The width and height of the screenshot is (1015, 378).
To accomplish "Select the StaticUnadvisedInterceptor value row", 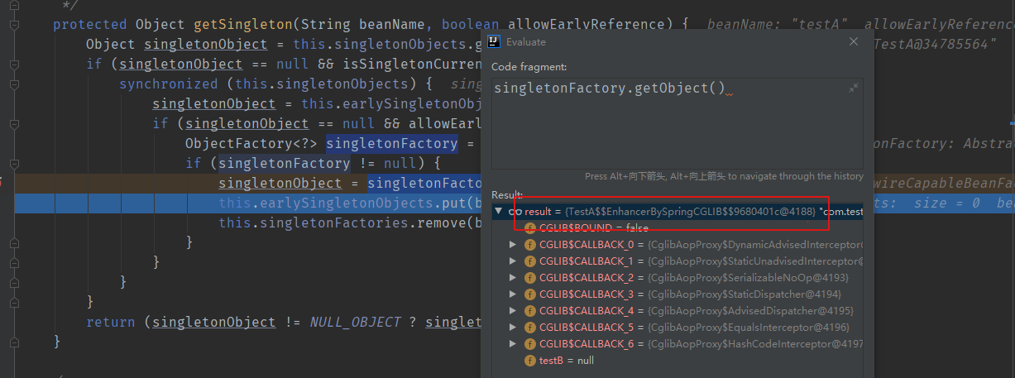I will click(x=677, y=261).
